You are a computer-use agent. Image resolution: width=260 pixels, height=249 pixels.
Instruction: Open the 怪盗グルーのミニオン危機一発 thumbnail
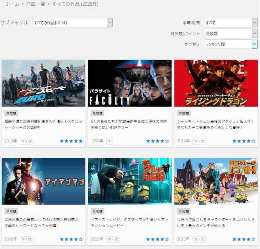[x=216, y=181]
